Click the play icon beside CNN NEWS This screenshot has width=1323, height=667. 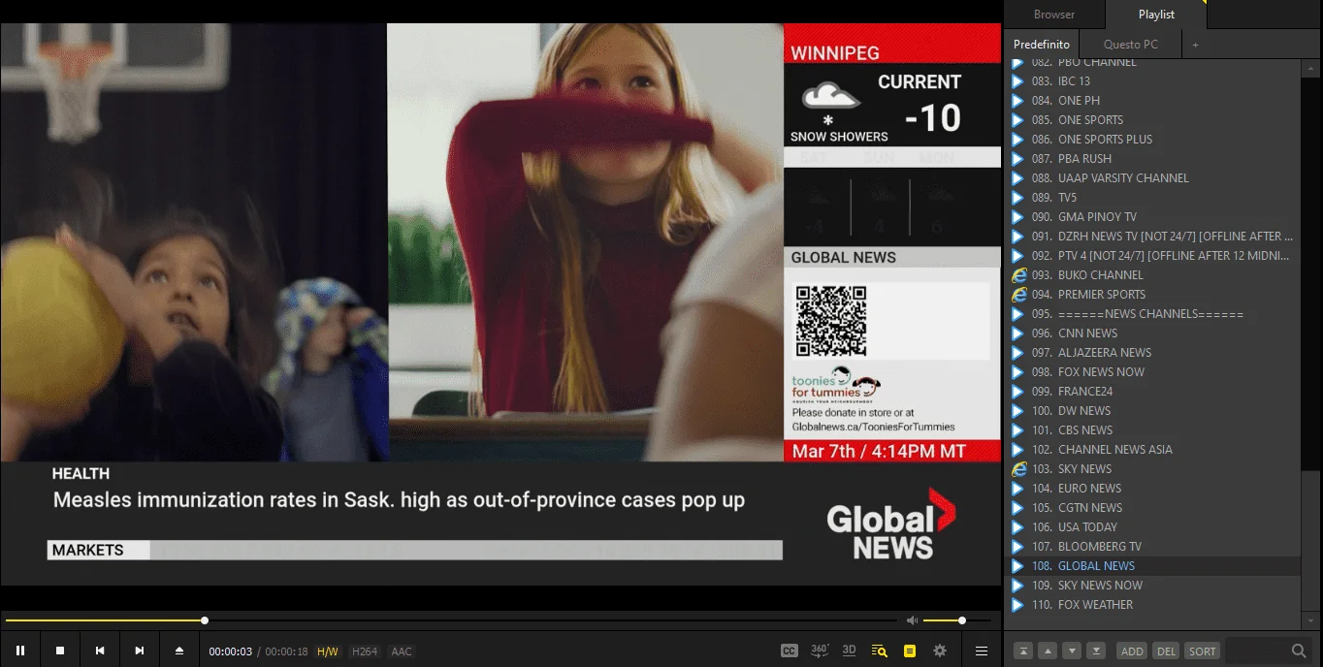(x=1017, y=333)
